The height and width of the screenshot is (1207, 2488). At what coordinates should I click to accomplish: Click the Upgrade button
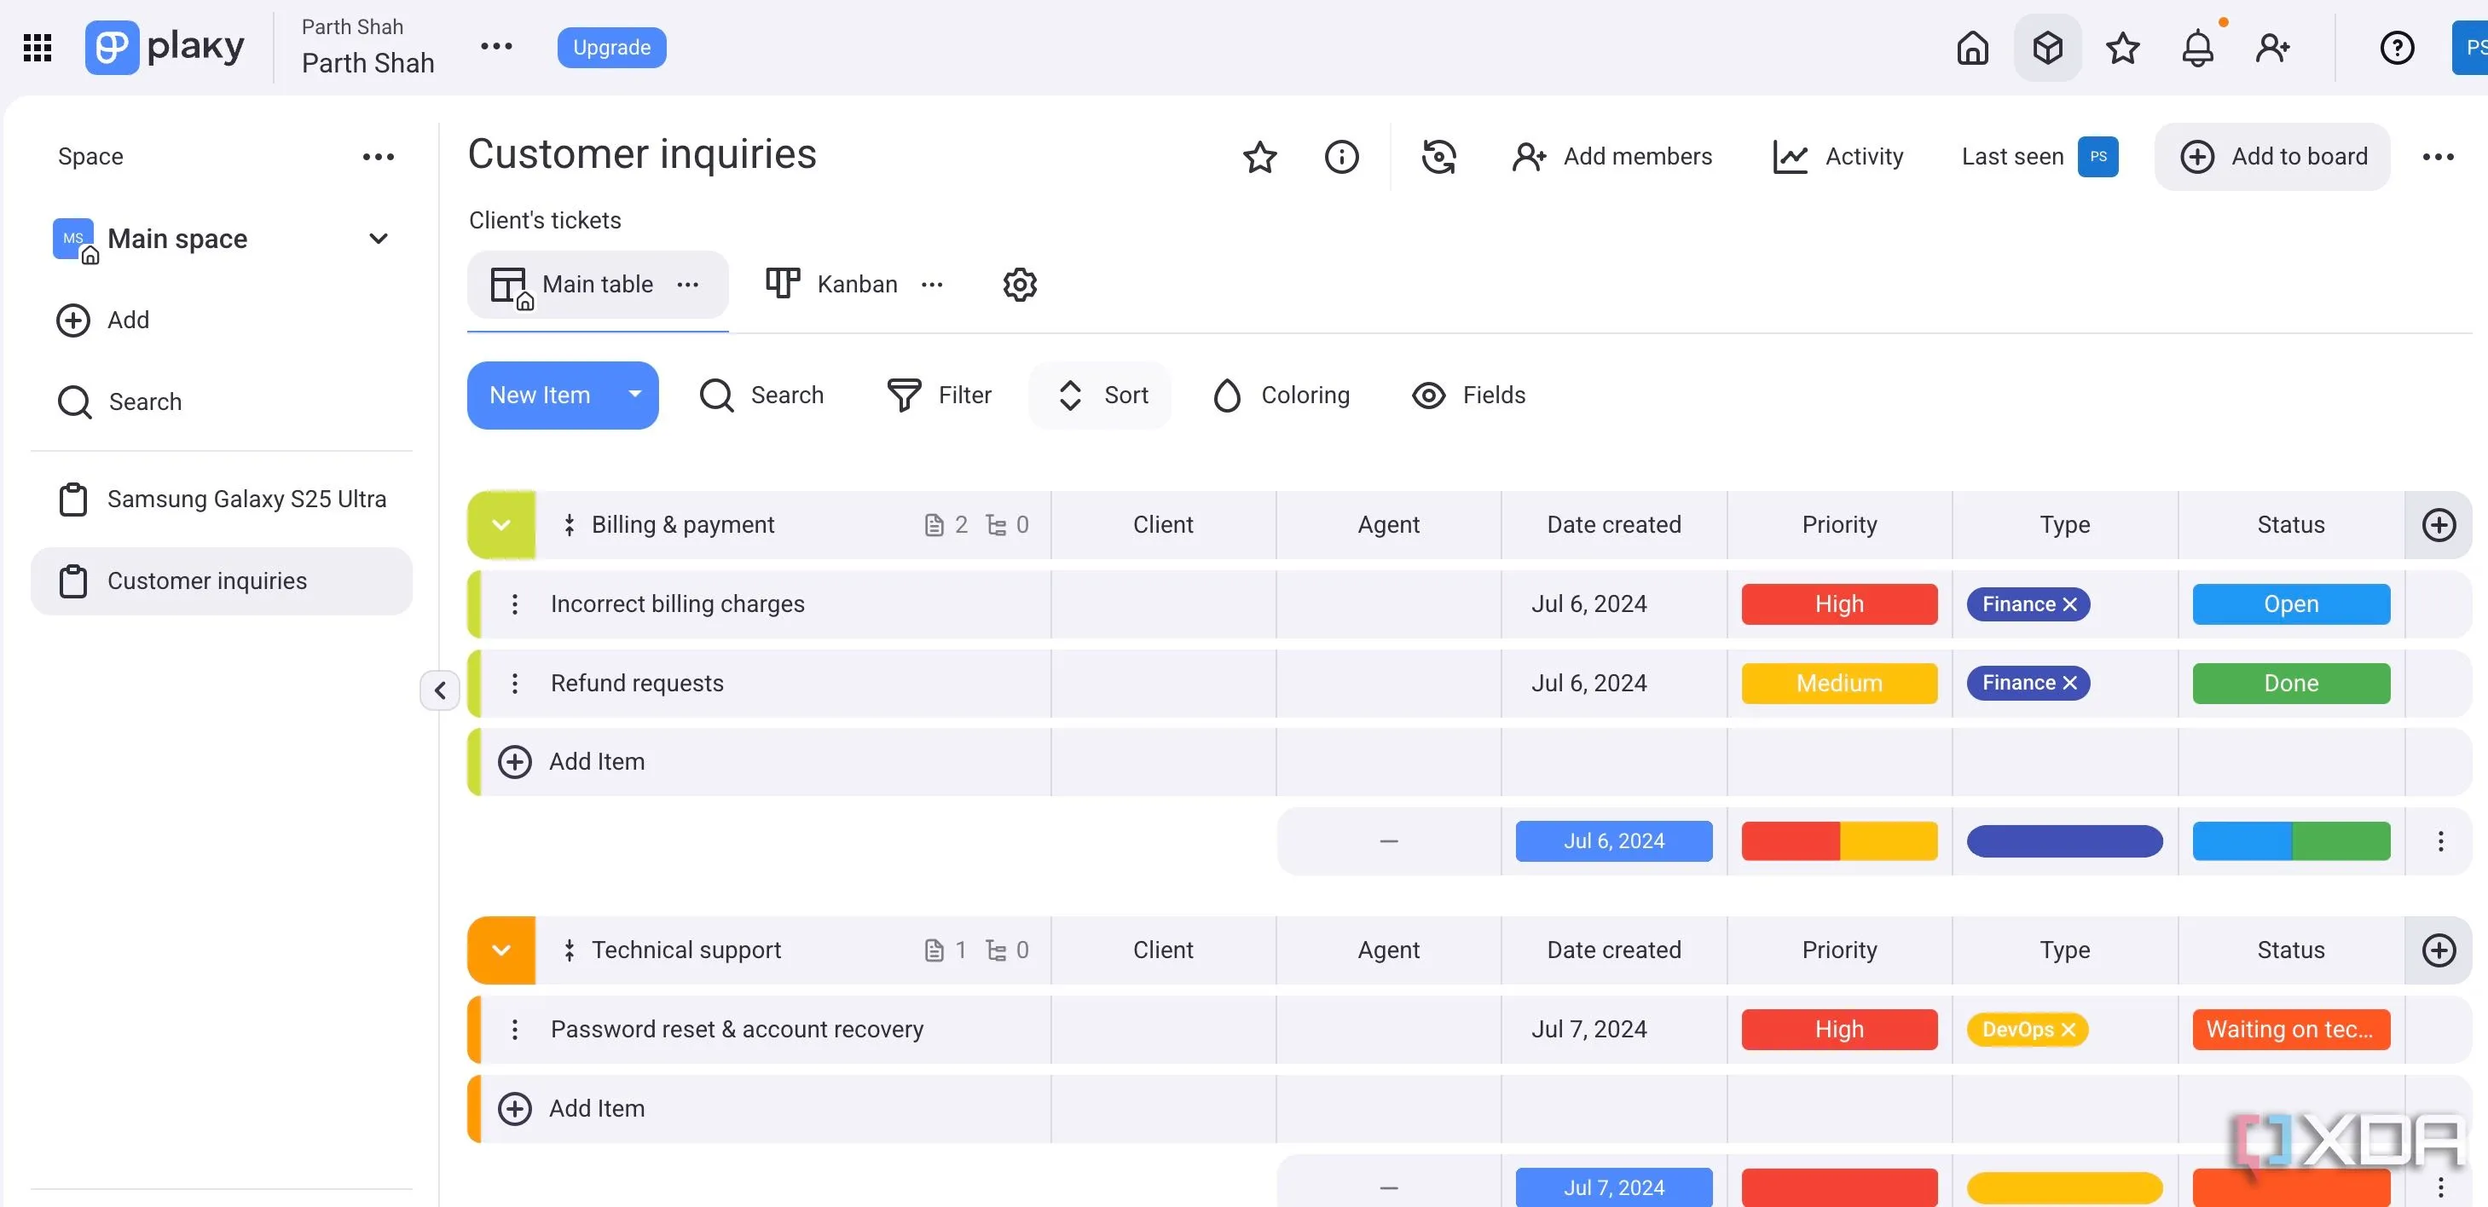tap(611, 48)
